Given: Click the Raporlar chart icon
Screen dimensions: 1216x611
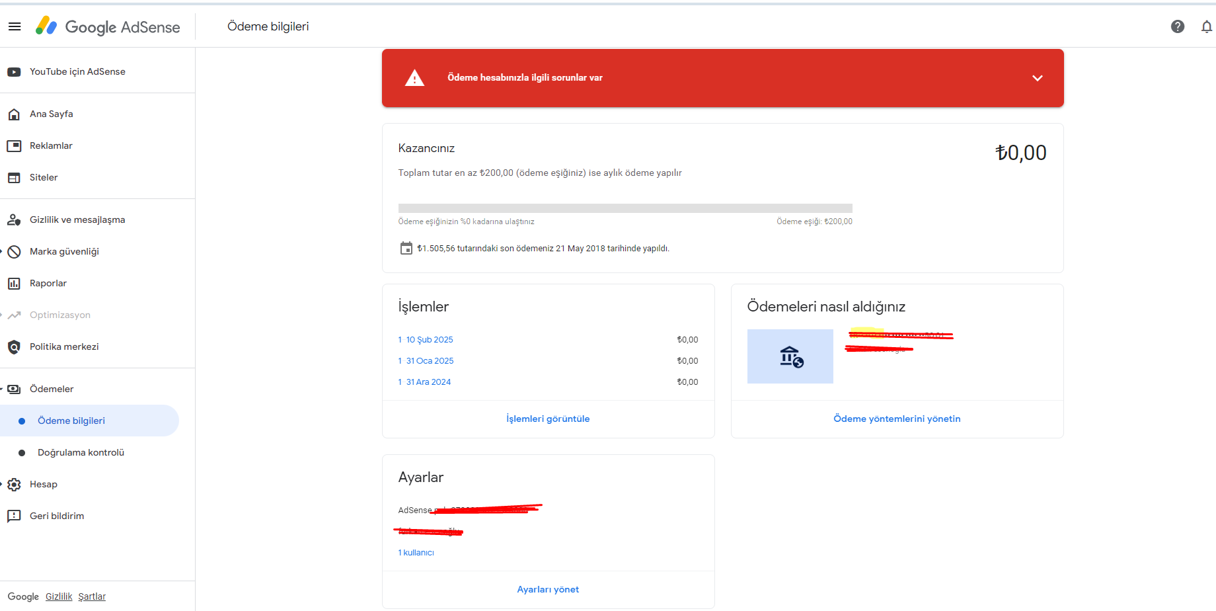Looking at the screenshot, I should click(14, 283).
